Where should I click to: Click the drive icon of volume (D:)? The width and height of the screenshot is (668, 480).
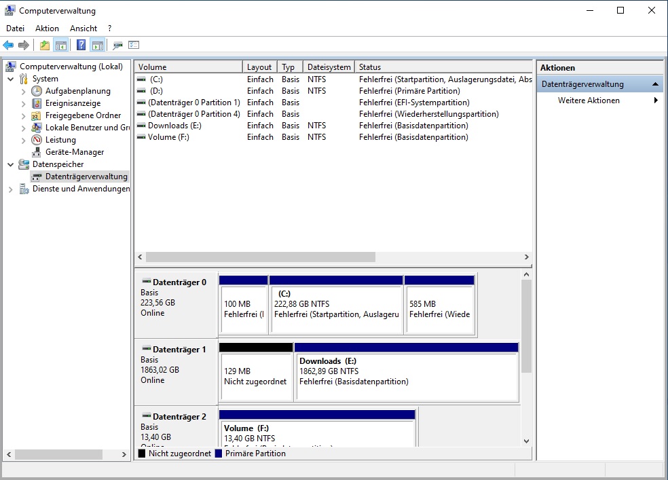141,91
